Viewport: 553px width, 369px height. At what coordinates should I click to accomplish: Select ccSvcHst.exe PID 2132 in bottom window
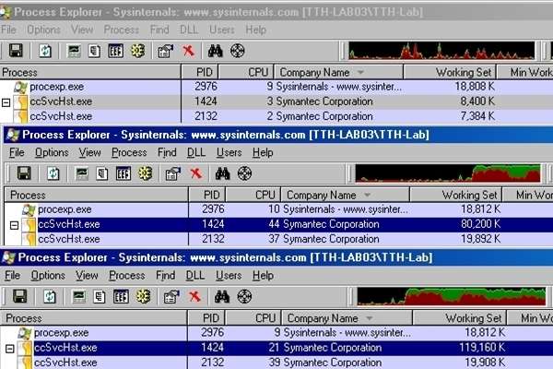[276, 363]
